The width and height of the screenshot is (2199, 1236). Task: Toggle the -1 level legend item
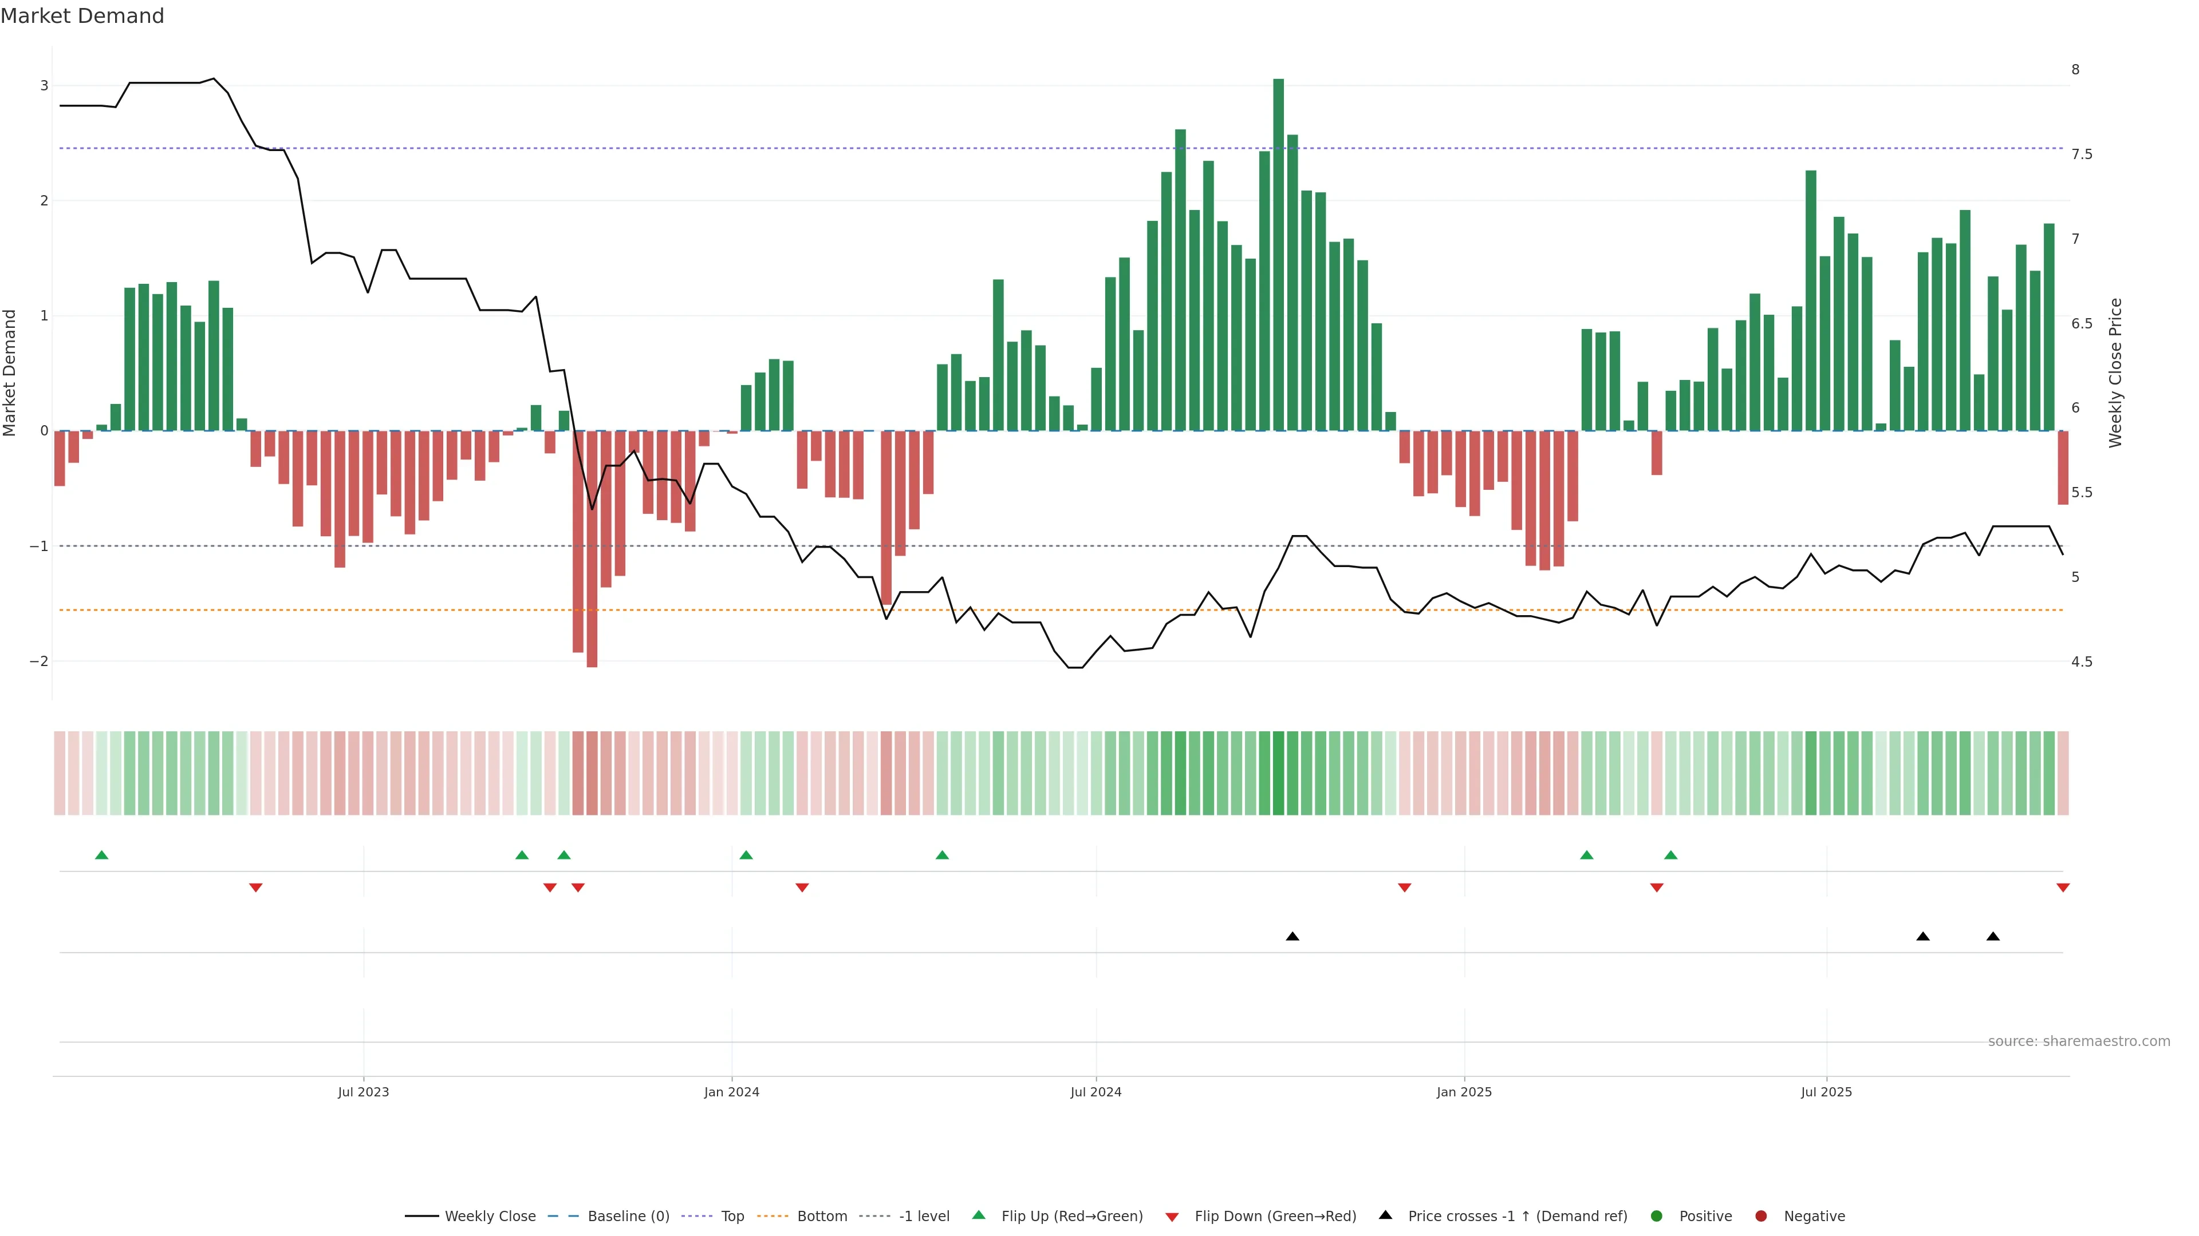(x=924, y=1217)
